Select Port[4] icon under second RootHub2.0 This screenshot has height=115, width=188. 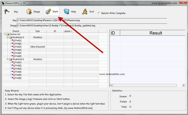[x=13, y=72]
